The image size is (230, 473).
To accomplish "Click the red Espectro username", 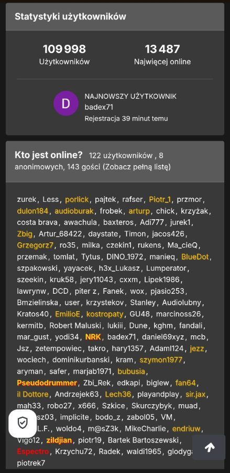I will click(x=33, y=451).
